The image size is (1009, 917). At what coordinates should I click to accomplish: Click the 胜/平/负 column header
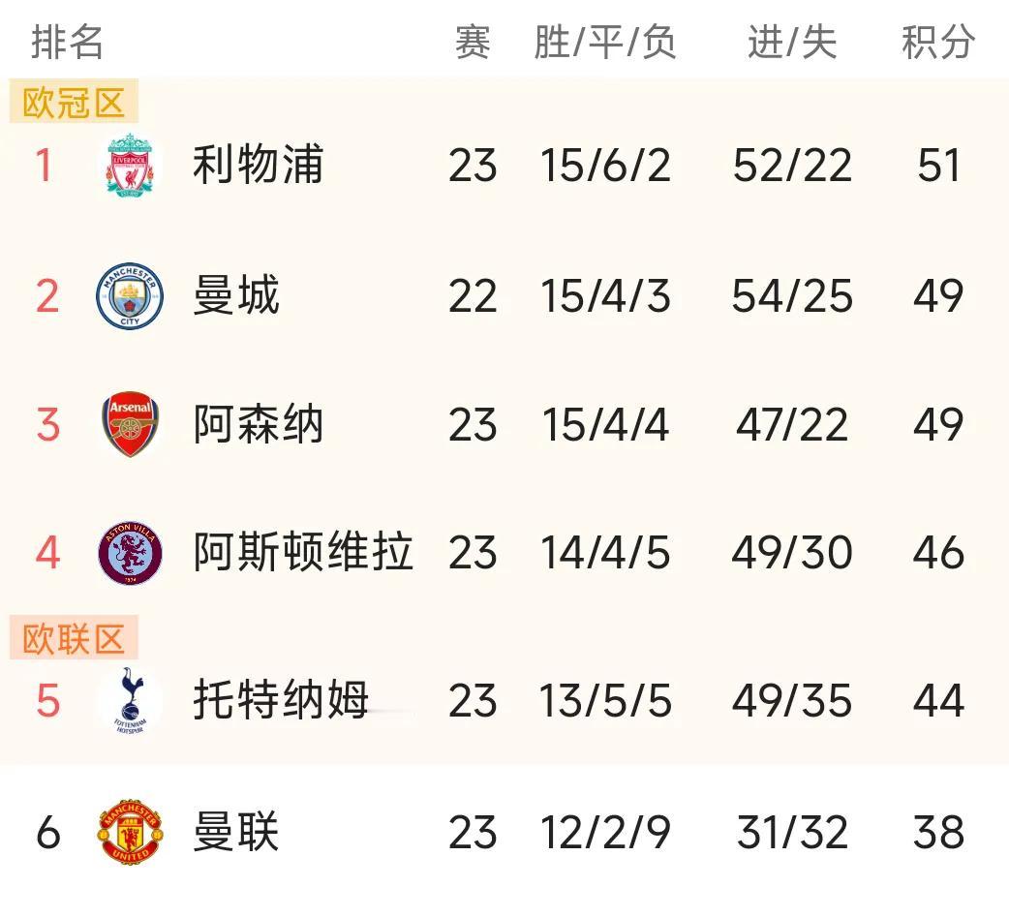tap(605, 43)
